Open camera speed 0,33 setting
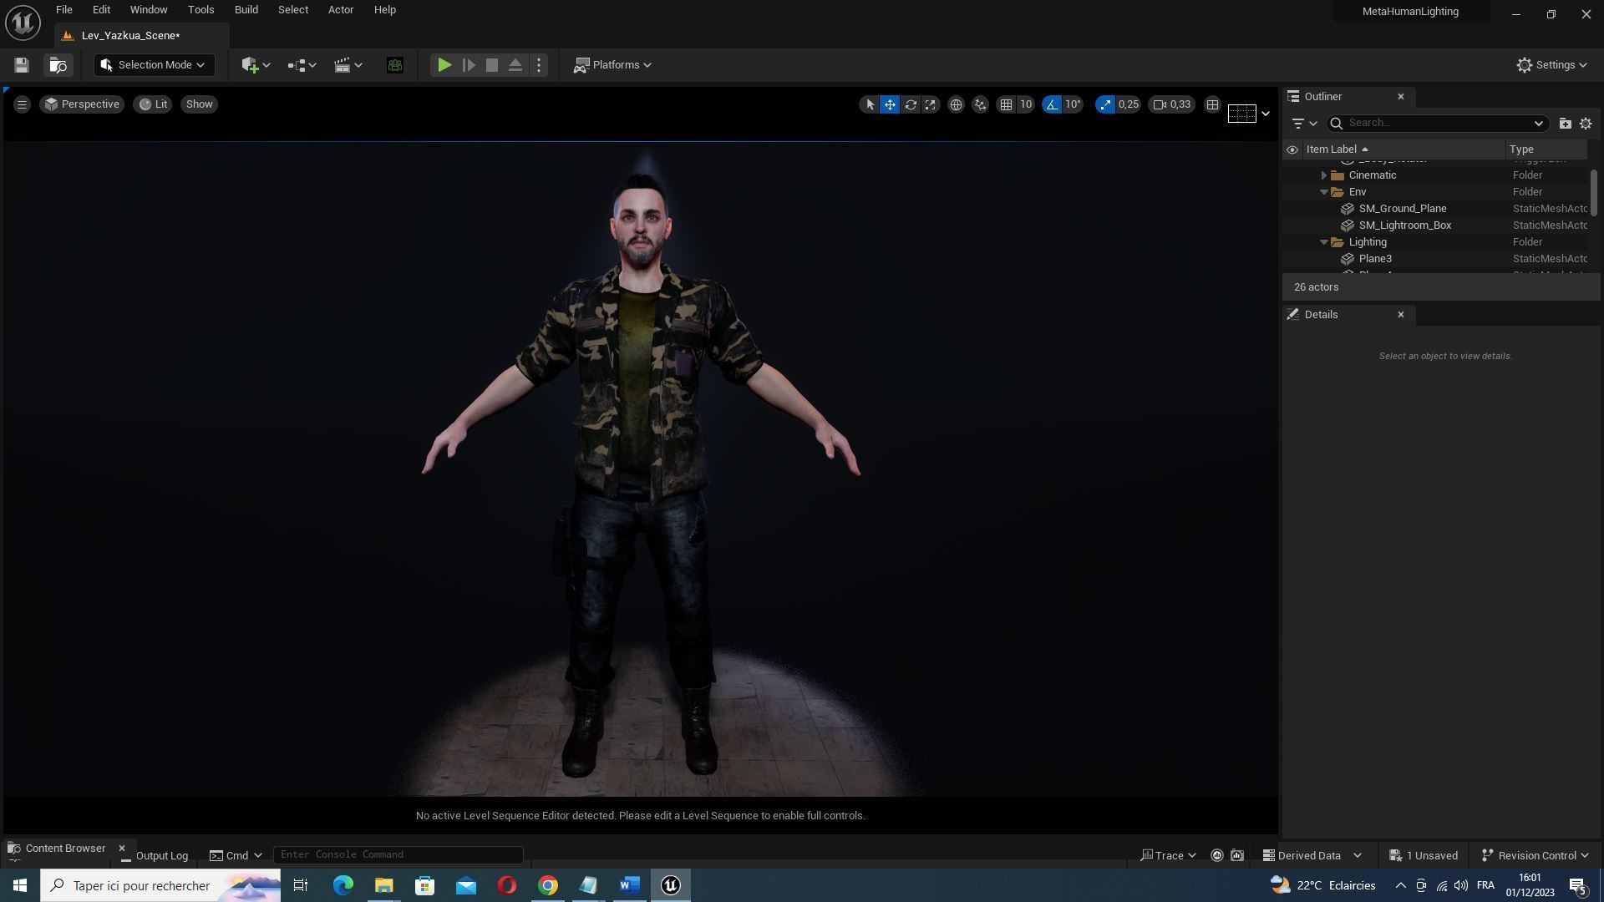 tap(1172, 104)
